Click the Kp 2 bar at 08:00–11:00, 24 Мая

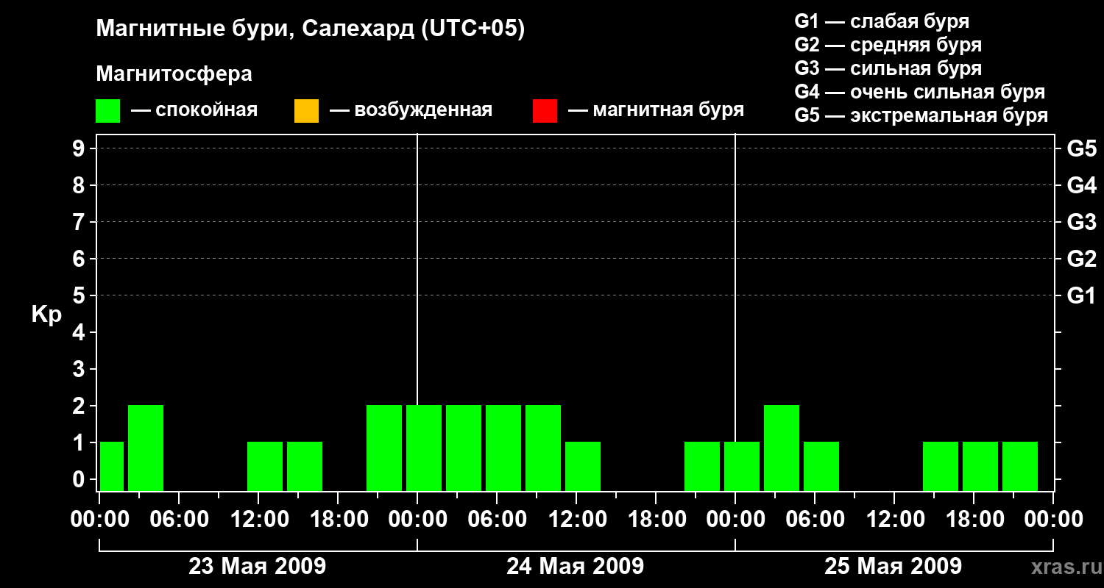pyautogui.click(x=543, y=448)
